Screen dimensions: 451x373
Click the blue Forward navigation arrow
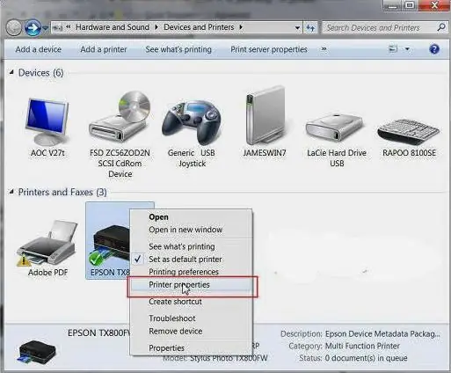point(33,27)
